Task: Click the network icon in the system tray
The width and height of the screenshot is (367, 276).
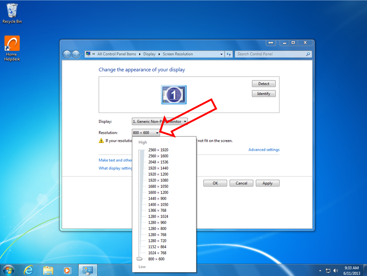Action: pyautogui.click(x=328, y=270)
